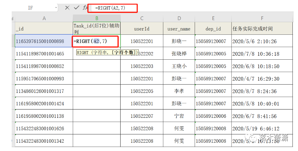Select dep_id cell 150589120006
The image size is (298, 151).
pyautogui.click(x=213, y=116)
